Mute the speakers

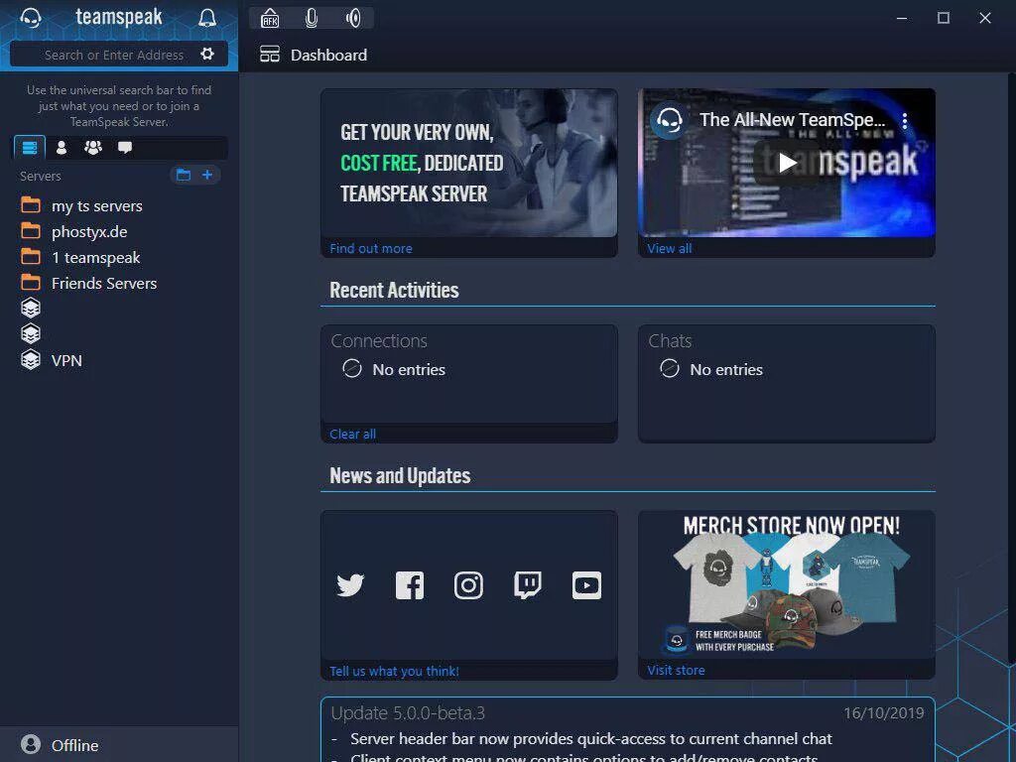click(x=354, y=18)
